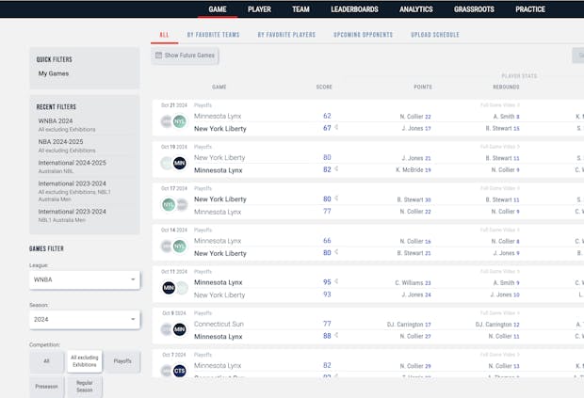Click score 62 in Oct 21 game
584x398 pixels.
click(x=327, y=116)
